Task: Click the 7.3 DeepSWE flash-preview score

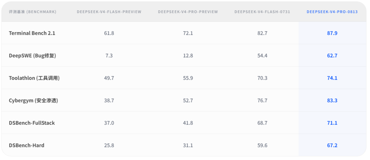Action: click(109, 56)
